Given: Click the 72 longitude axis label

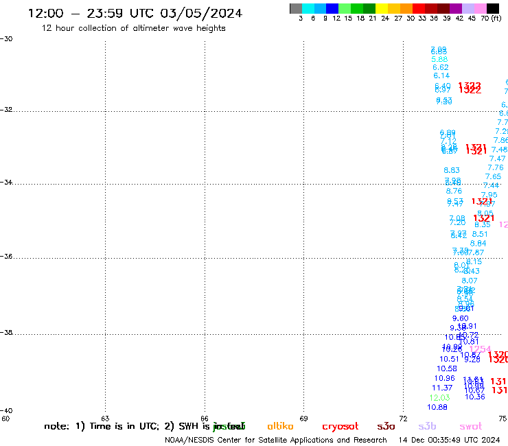Looking at the screenshot, I should (403, 418).
